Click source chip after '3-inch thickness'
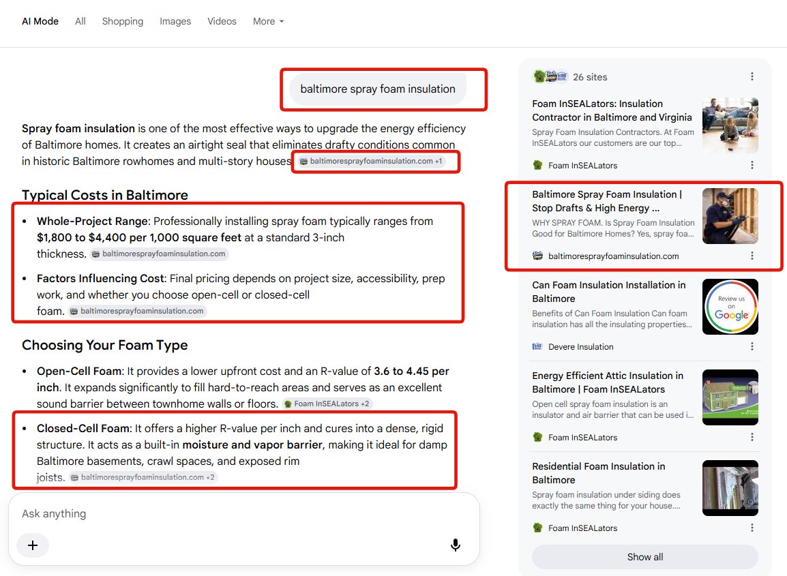This screenshot has width=787, height=576. coord(159,254)
